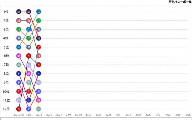Click the 岡 marker at 12位 on 11/13

coord(39,109)
